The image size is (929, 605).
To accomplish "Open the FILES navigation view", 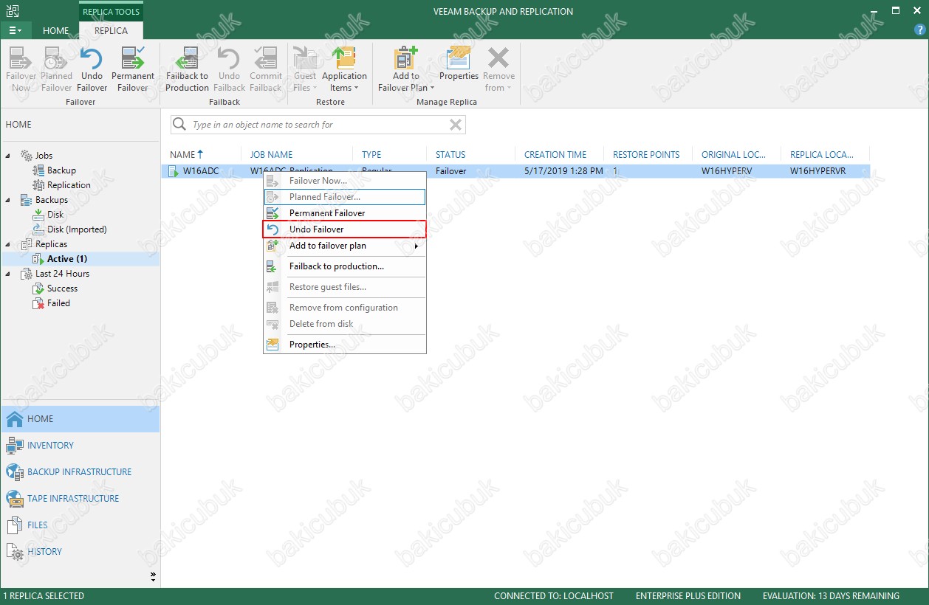I will tap(80, 525).
